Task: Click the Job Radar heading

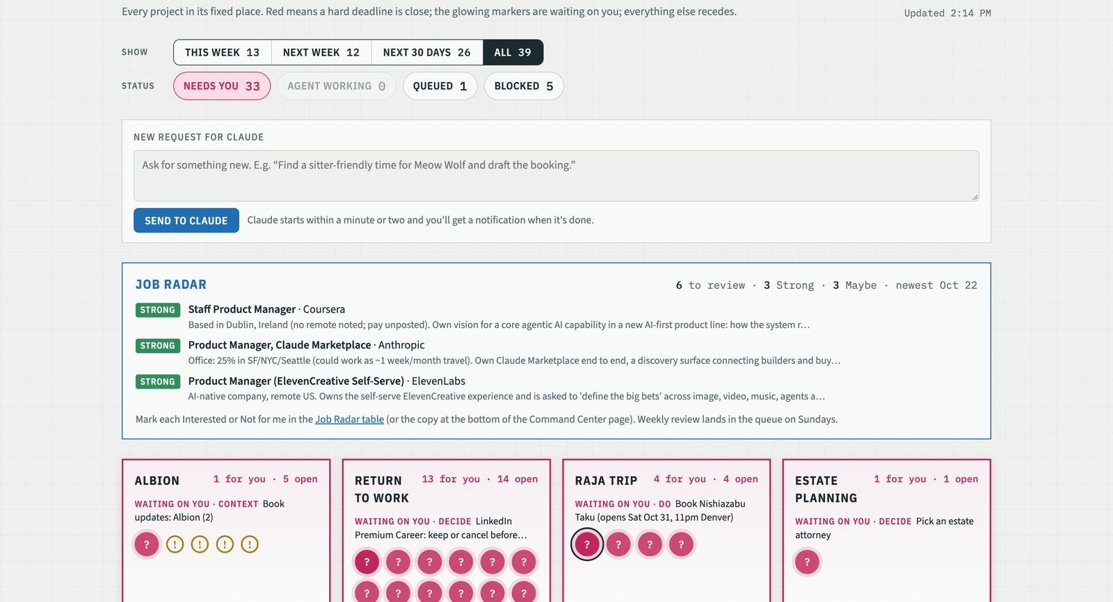Action: 171,285
